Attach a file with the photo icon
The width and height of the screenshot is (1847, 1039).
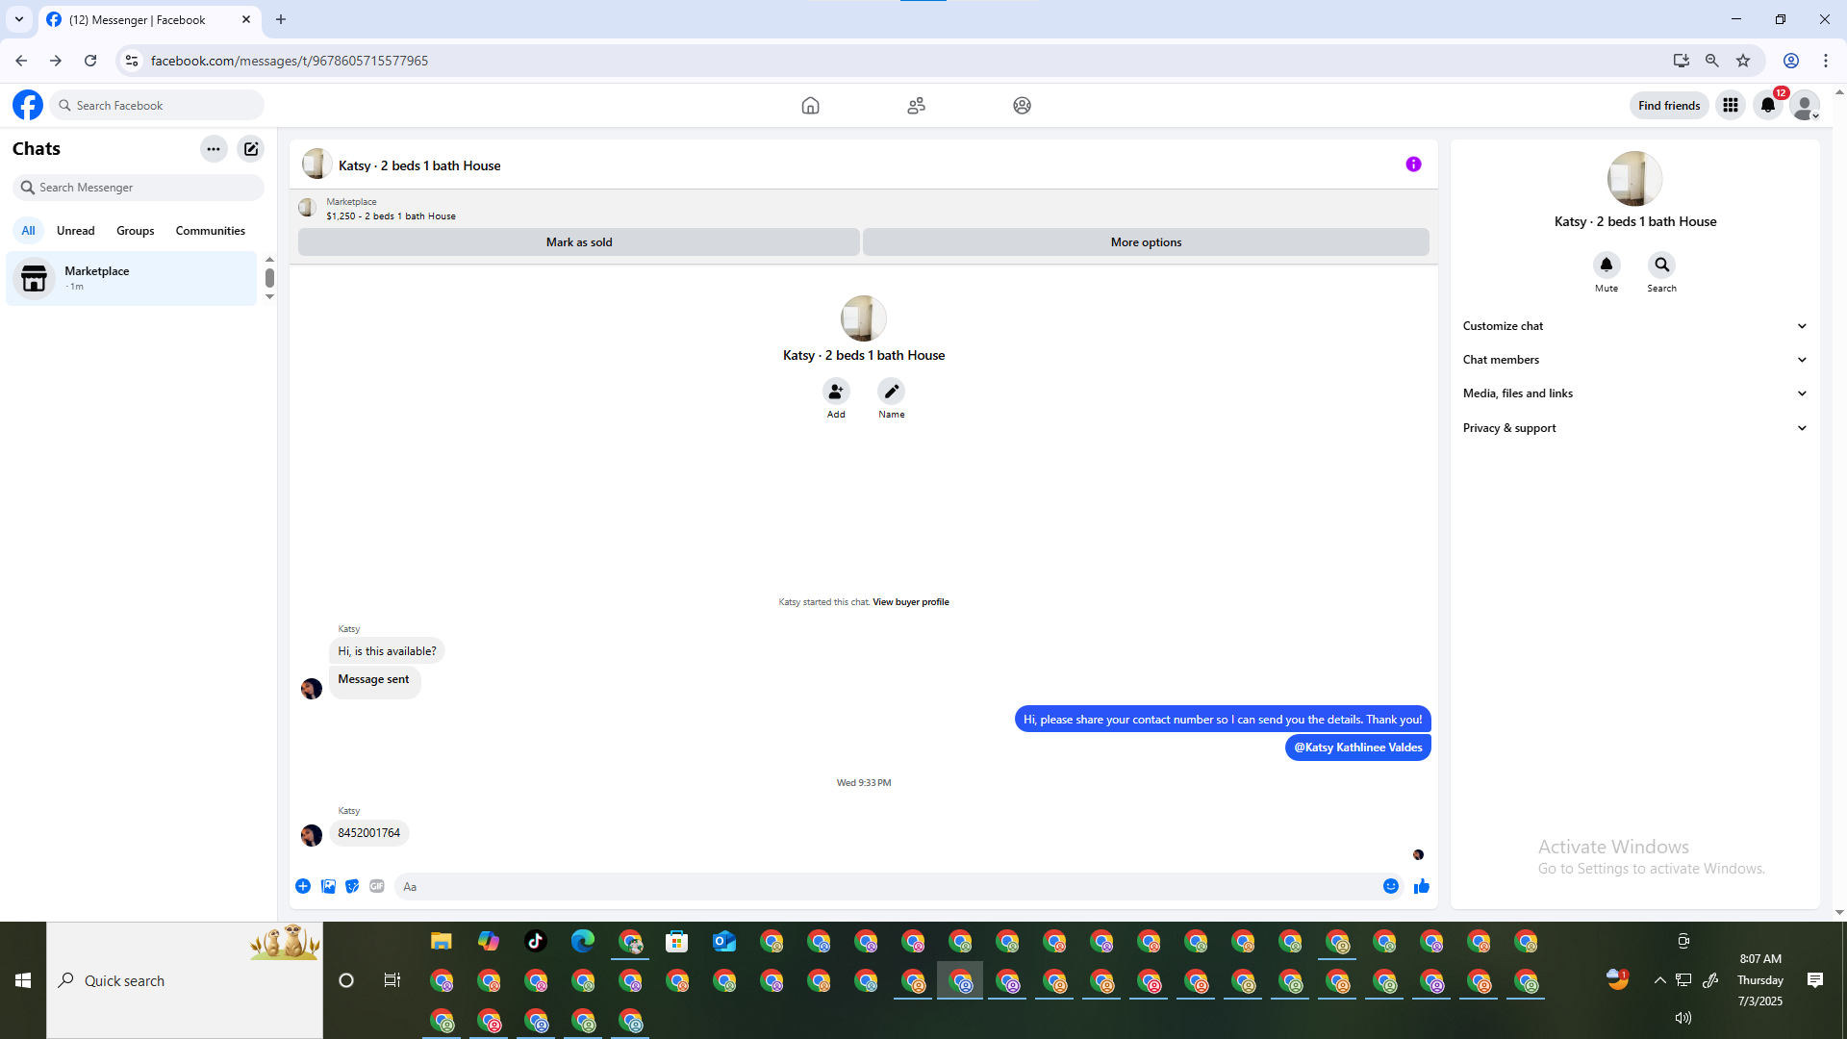point(328,886)
